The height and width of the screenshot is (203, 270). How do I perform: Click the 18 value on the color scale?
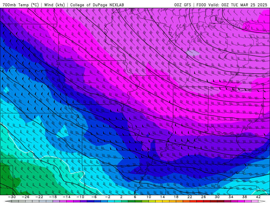click(x=176, y=197)
